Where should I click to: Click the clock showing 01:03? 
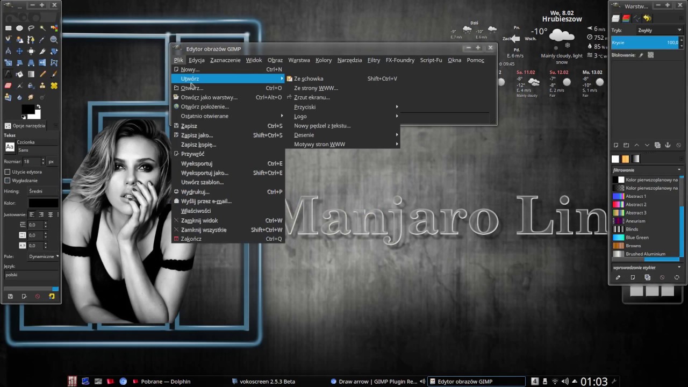tap(594, 382)
